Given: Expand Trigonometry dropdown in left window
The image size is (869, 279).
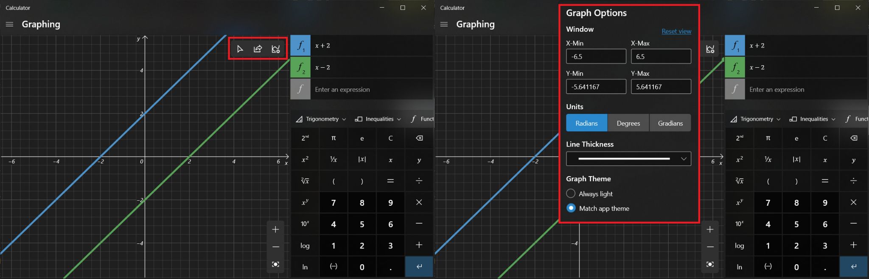Looking at the screenshot, I should tap(321, 119).
